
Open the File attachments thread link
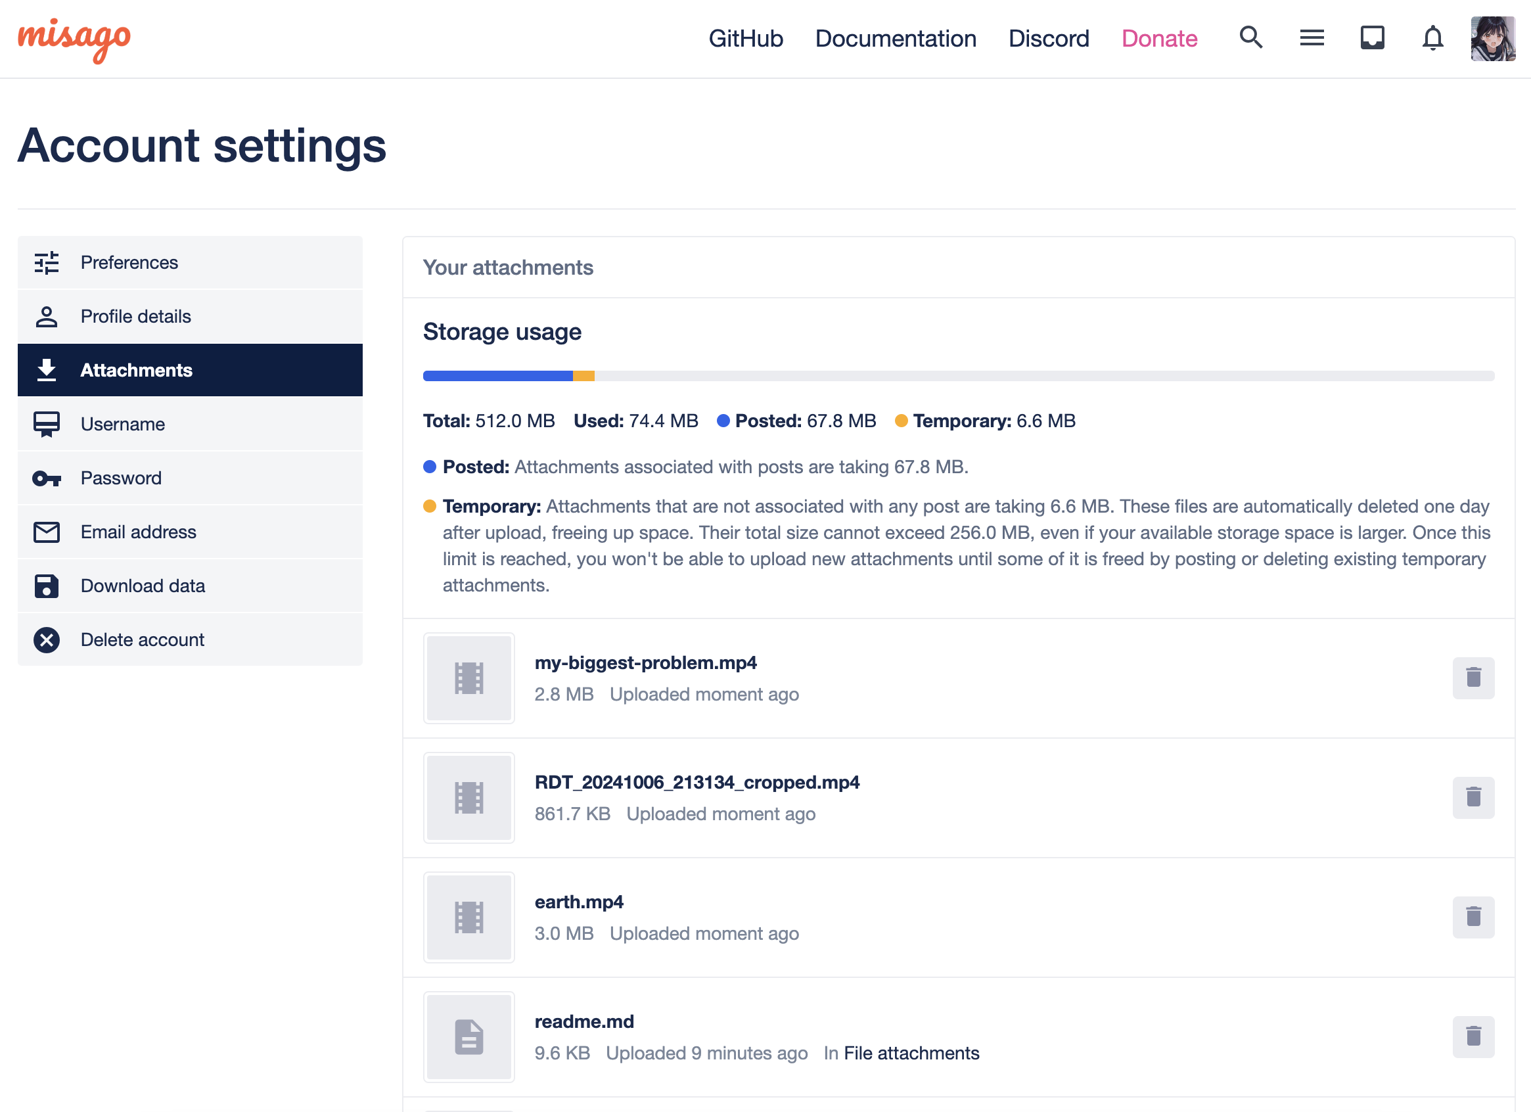click(911, 1053)
